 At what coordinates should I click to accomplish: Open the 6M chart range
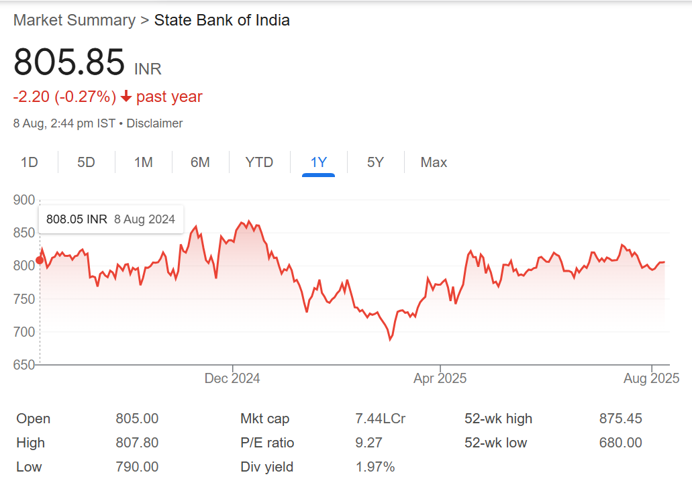click(200, 162)
